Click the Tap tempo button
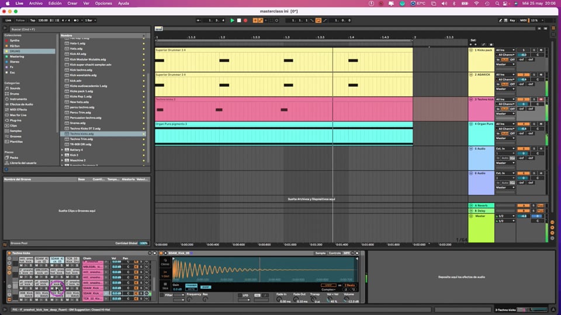The width and height of the screenshot is (561, 315). coord(33,20)
